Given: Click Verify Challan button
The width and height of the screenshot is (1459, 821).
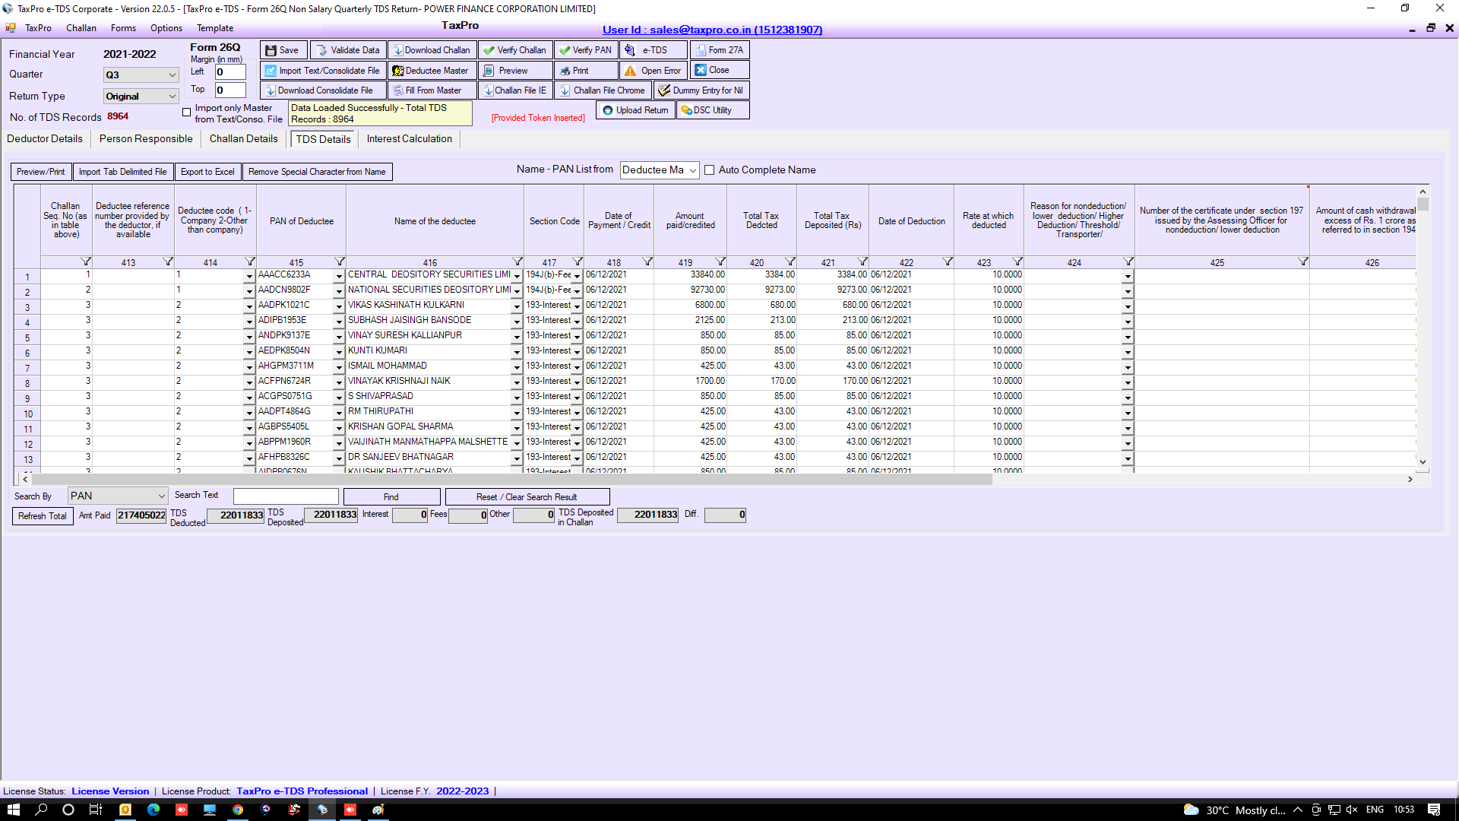Looking at the screenshot, I should 515,50.
